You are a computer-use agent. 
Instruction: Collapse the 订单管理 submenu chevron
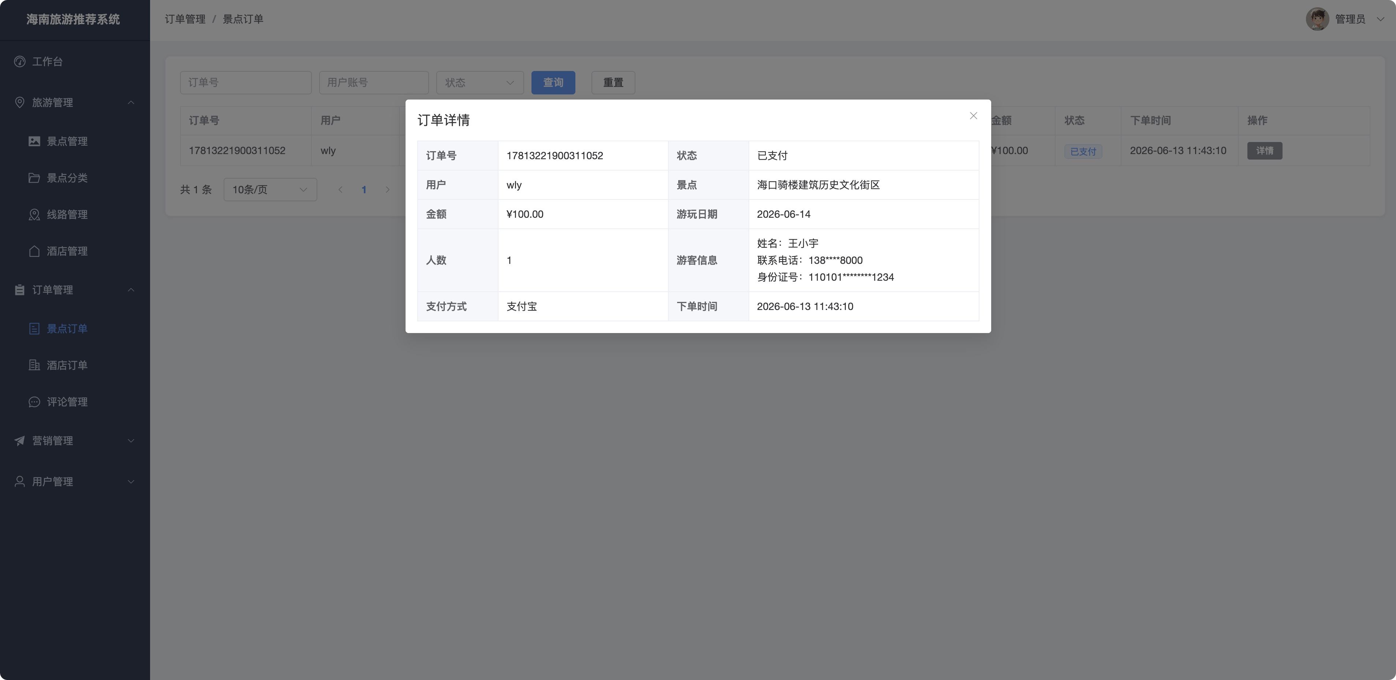[131, 290]
